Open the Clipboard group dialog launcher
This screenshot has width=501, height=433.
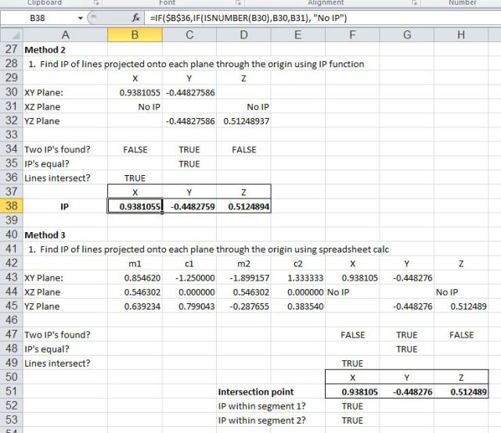point(97,3)
